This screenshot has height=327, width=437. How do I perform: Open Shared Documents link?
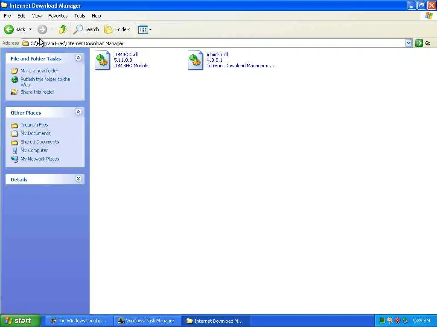40,142
